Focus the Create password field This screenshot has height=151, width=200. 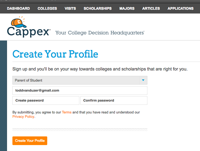coord(46,100)
